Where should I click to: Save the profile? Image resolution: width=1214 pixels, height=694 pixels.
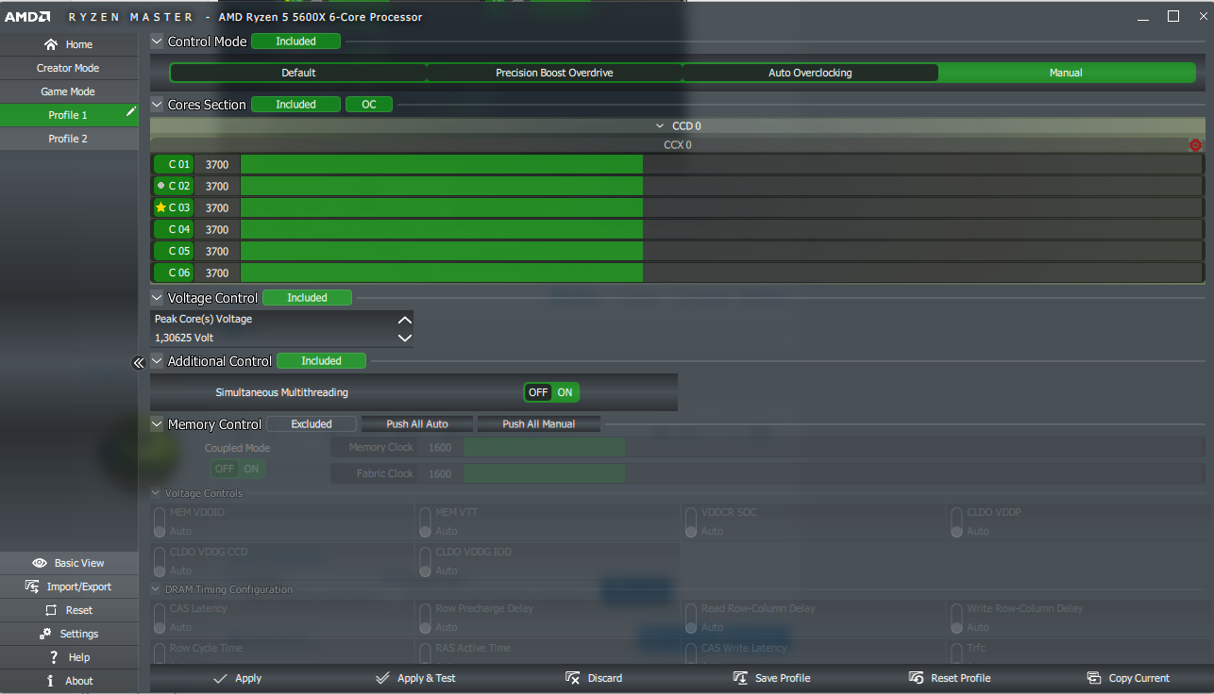click(x=771, y=678)
